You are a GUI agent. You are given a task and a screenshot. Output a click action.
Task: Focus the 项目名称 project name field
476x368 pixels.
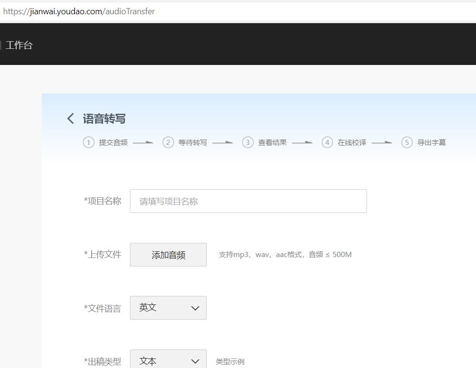click(248, 201)
